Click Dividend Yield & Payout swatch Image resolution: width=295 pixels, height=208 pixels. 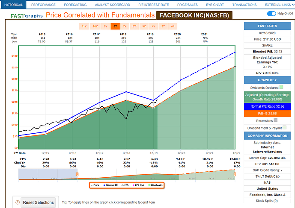(x=284, y=127)
